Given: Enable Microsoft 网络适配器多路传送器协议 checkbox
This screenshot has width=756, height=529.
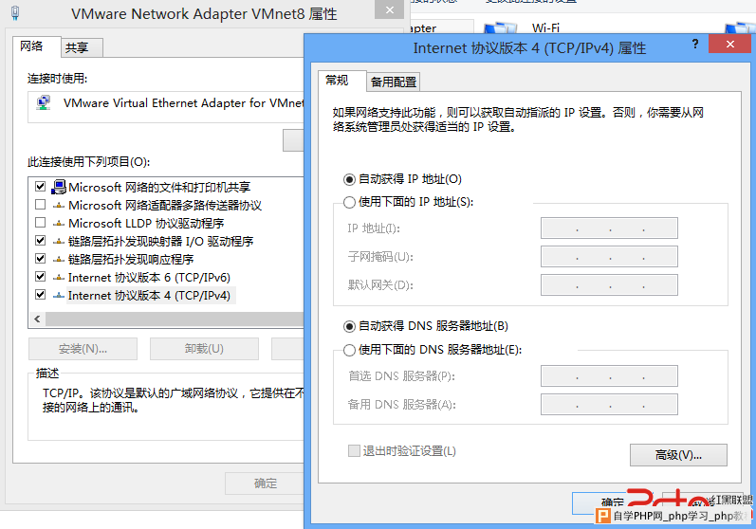Looking at the screenshot, I should tap(41, 205).
